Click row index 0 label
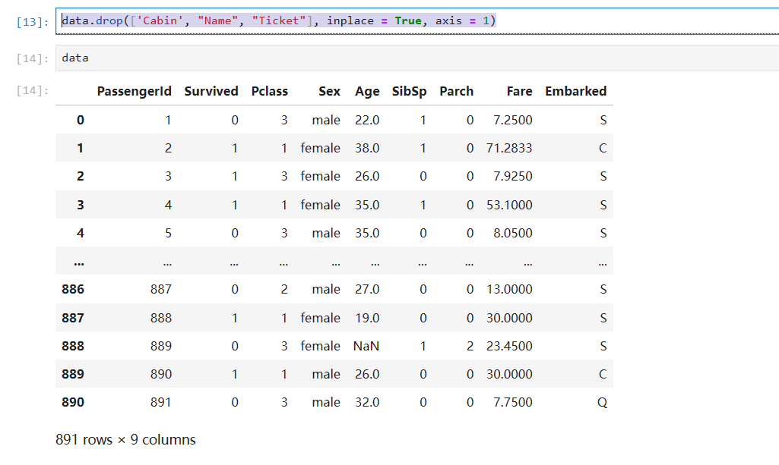This screenshot has height=465, width=779. (81, 120)
